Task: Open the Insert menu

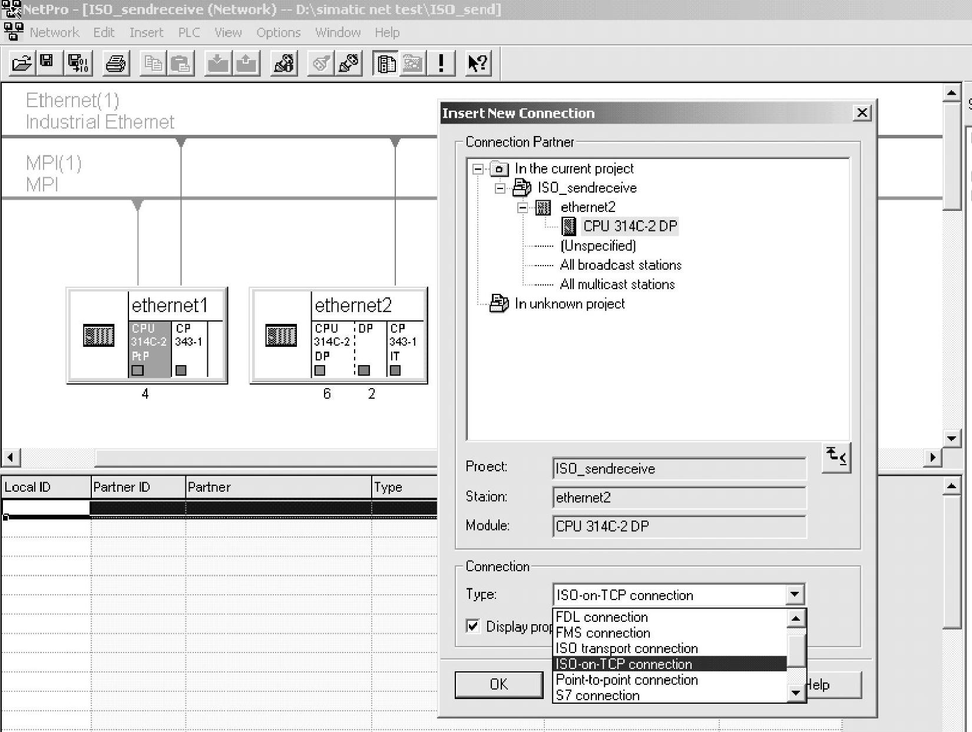Action: (146, 32)
